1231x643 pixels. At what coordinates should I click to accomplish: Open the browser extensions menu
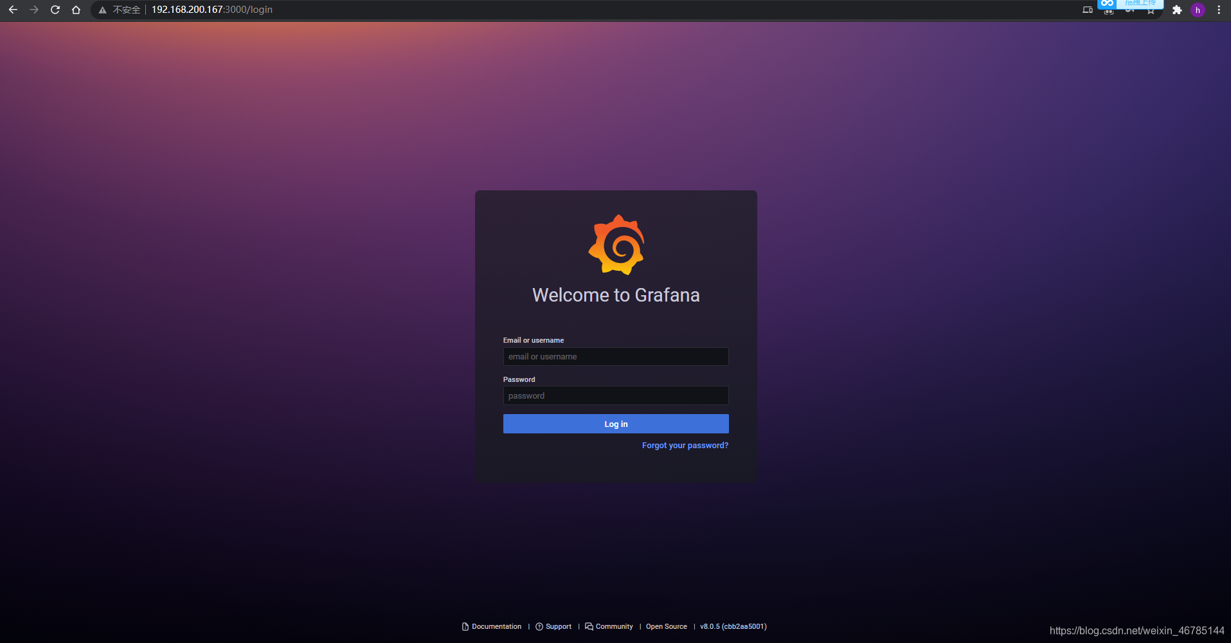click(x=1177, y=10)
